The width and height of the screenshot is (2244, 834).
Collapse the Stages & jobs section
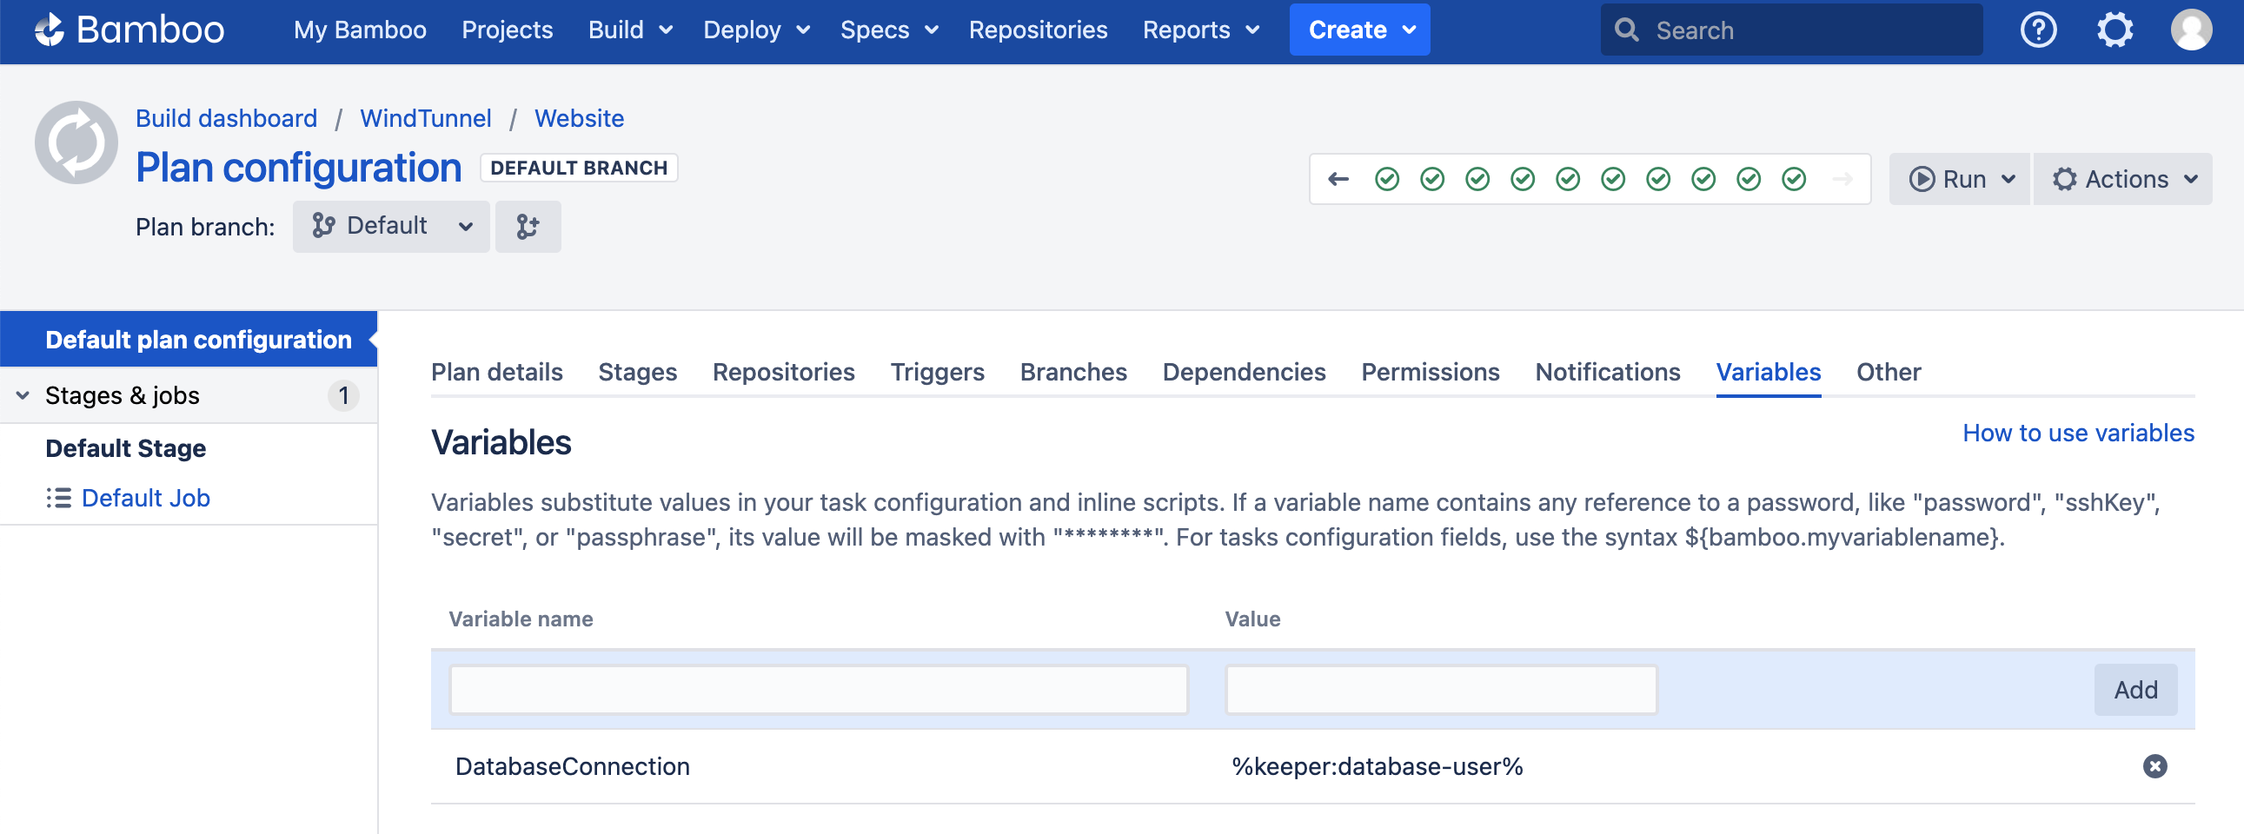pyautogui.click(x=23, y=395)
